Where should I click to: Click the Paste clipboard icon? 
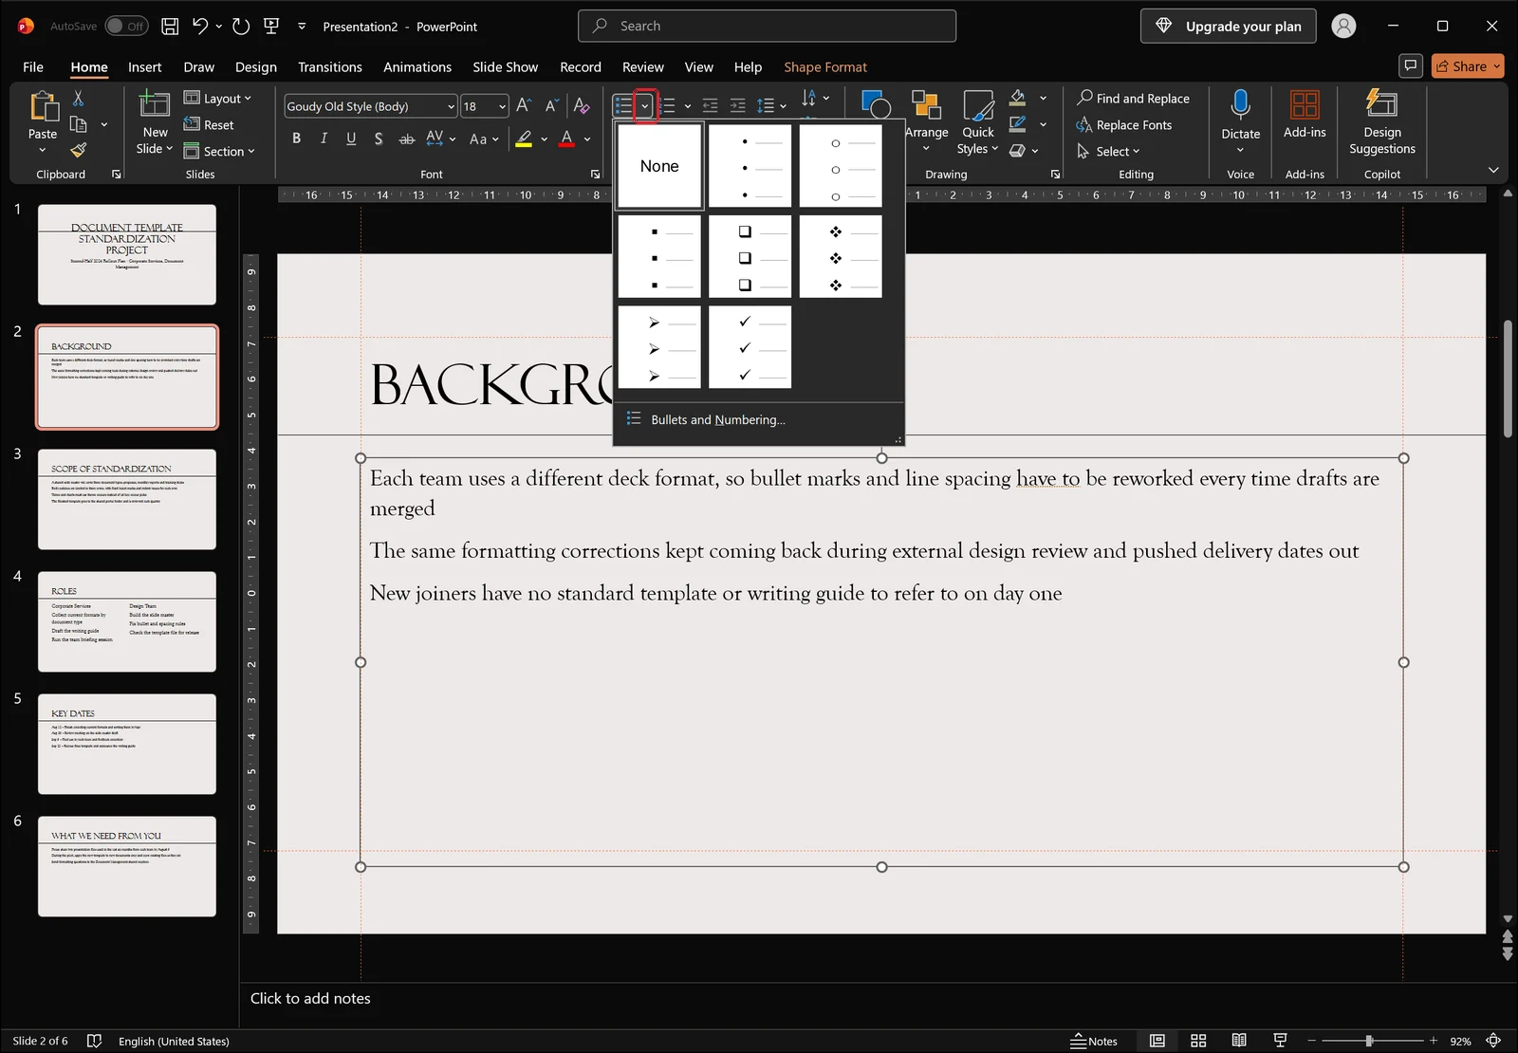pyautogui.click(x=43, y=106)
